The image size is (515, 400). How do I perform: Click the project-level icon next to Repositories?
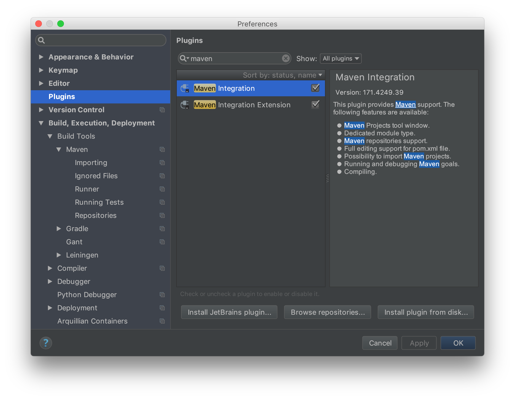point(162,215)
